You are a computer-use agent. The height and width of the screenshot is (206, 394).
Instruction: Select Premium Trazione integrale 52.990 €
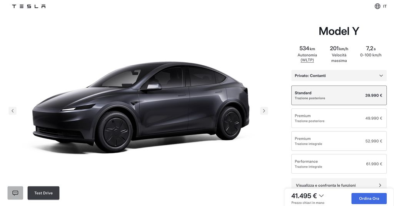[339, 141]
